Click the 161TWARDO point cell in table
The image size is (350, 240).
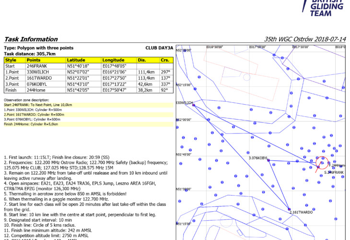[x=45, y=78]
